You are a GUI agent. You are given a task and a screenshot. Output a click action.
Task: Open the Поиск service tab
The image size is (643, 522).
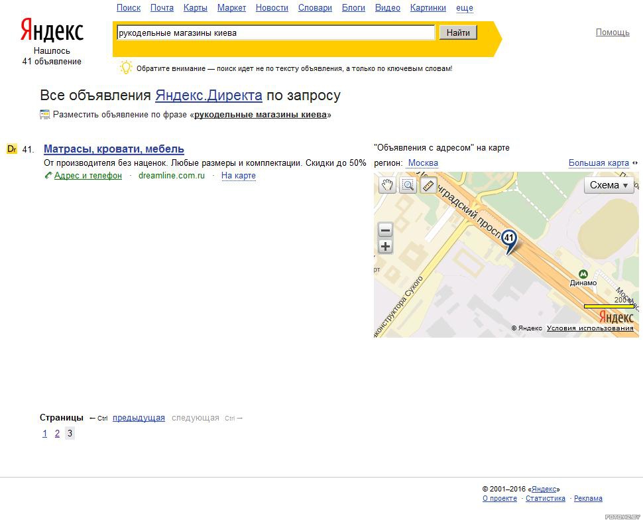click(129, 8)
